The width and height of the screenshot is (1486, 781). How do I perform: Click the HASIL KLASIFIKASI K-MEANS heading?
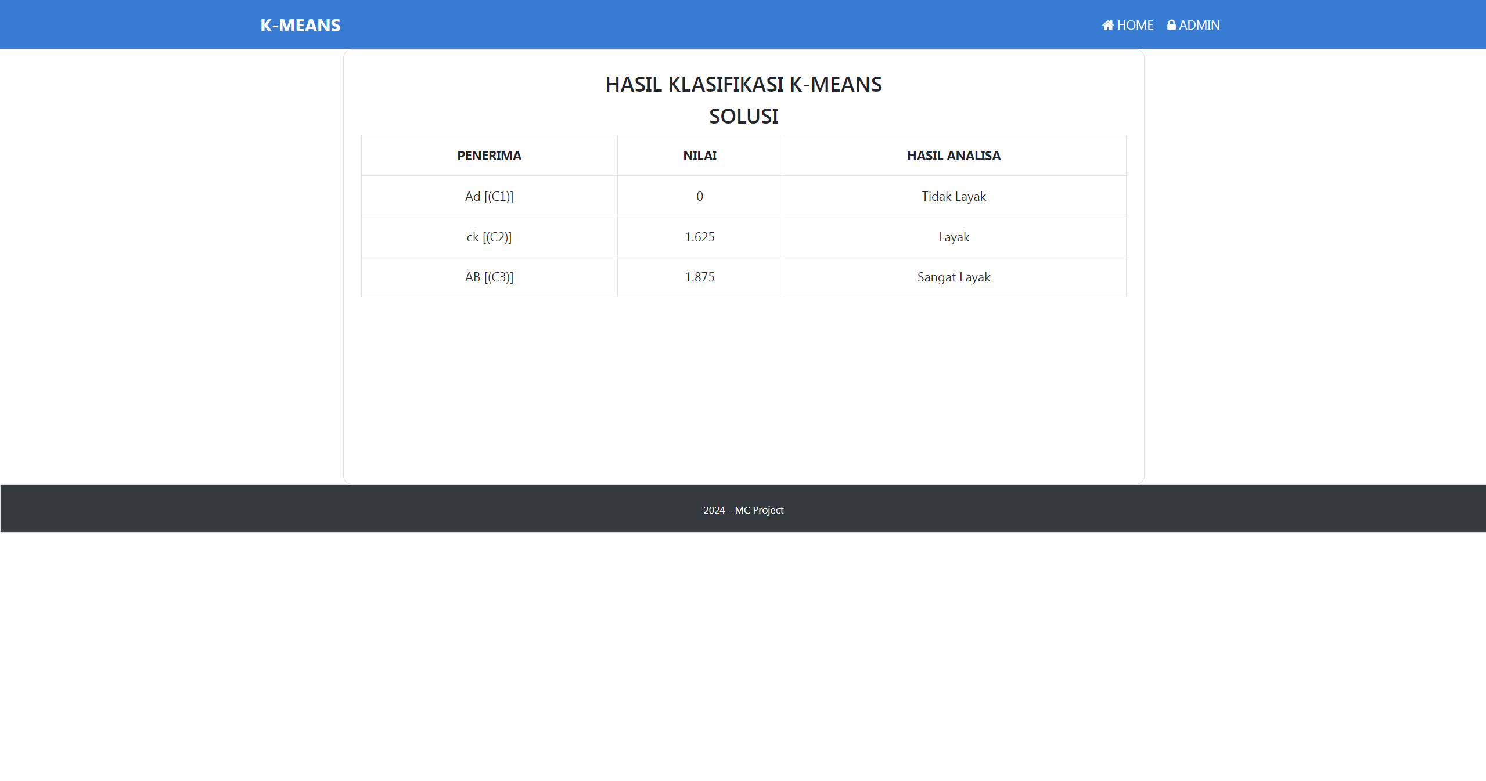[x=743, y=84]
